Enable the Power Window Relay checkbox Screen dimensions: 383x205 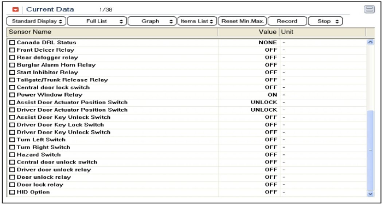[12, 95]
